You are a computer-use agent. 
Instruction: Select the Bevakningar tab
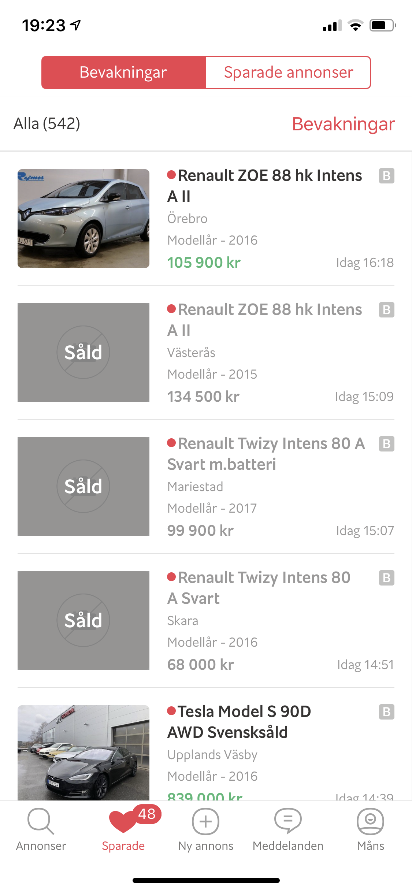click(124, 73)
